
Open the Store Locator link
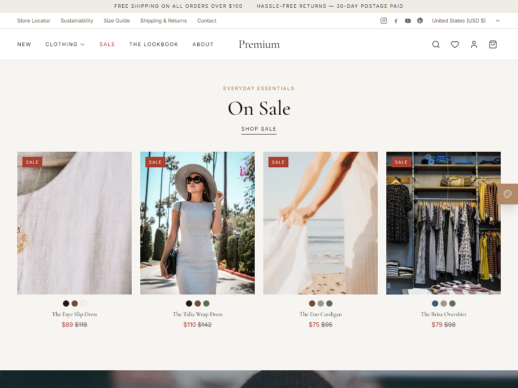34,21
